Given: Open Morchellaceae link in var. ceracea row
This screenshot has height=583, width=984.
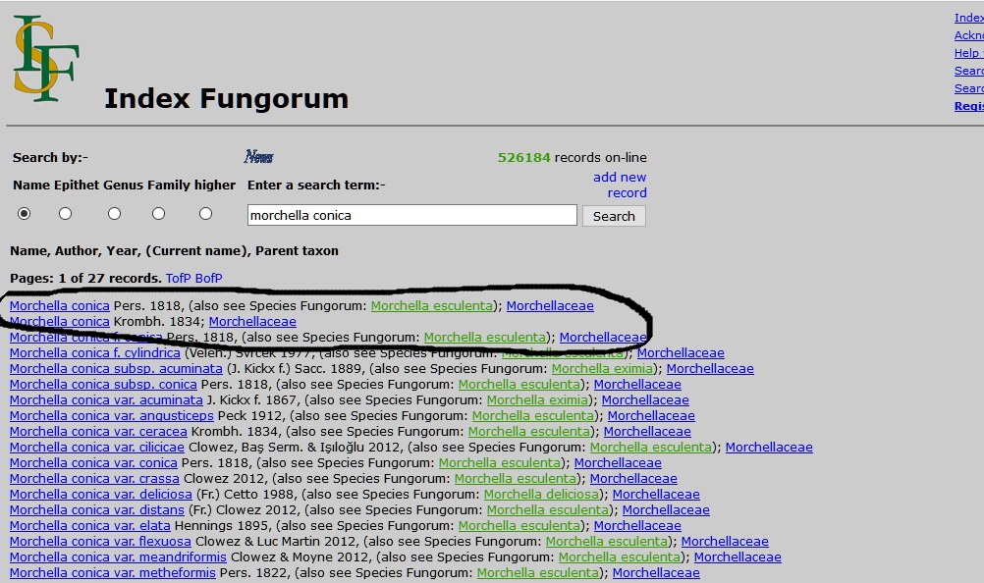Looking at the screenshot, I should (647, 431).
